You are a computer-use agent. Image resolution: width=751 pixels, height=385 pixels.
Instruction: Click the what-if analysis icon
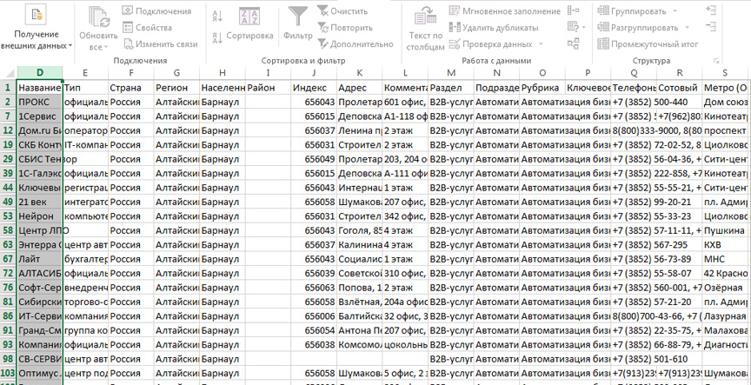(574, 27)
